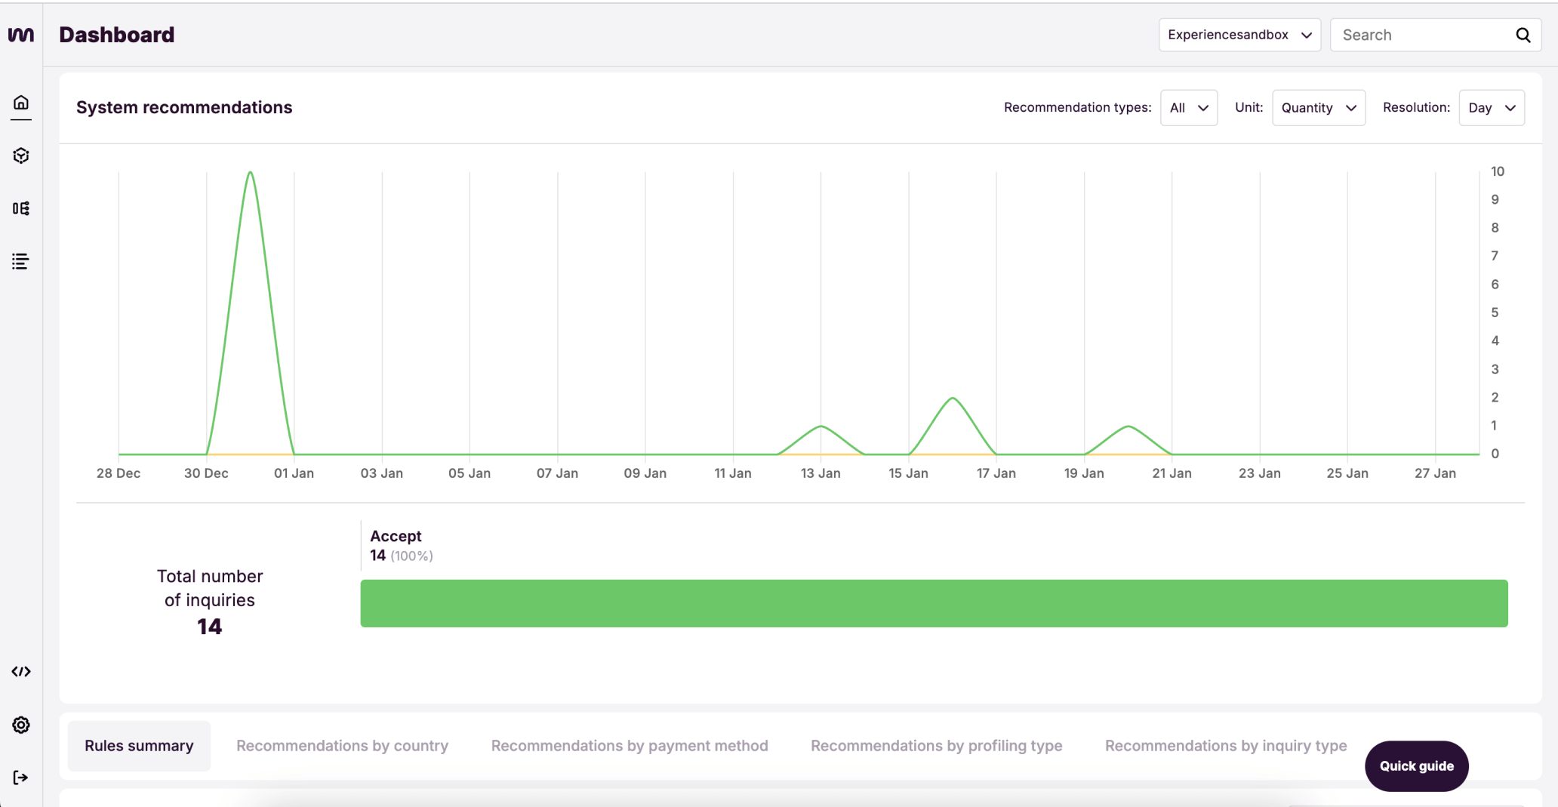This screenshot has height=807, width=1558.
Task: Switch to Recommendations by payment method tab
Action: click(x=630, y=746)
